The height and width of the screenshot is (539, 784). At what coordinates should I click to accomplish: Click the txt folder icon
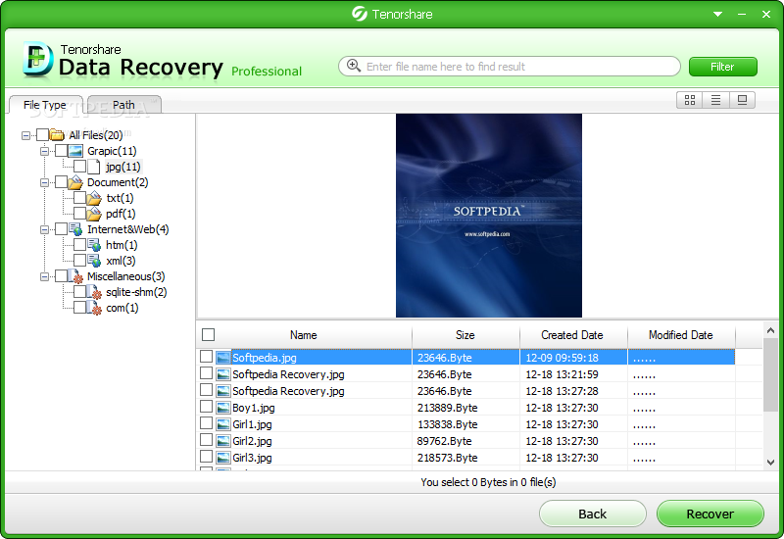click(x=94, y=198)
